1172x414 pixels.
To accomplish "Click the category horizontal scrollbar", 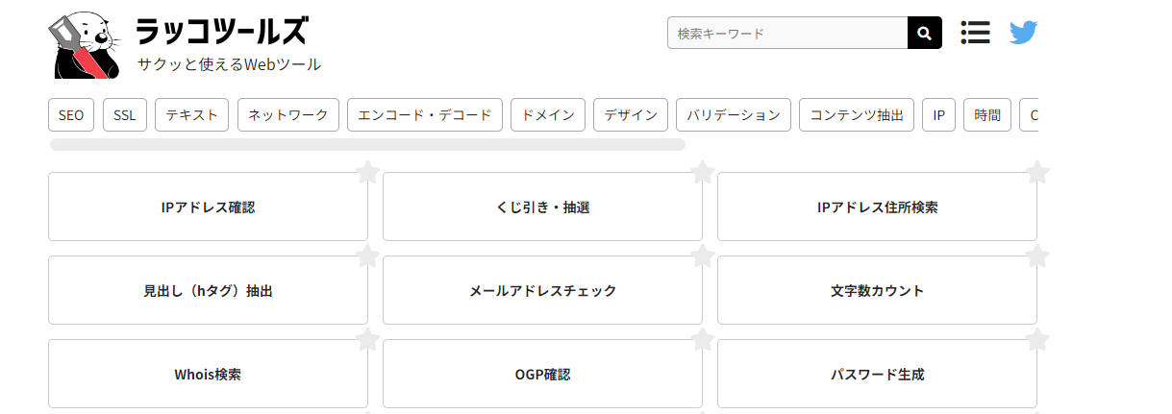I will (367, 145).
